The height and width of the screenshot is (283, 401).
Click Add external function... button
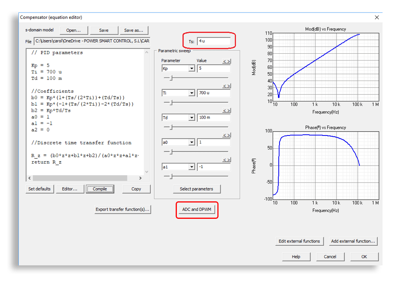pyautogui.click(x=353, y=241)
